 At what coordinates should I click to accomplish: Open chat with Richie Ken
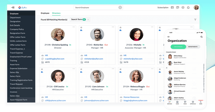pos(81,30)
